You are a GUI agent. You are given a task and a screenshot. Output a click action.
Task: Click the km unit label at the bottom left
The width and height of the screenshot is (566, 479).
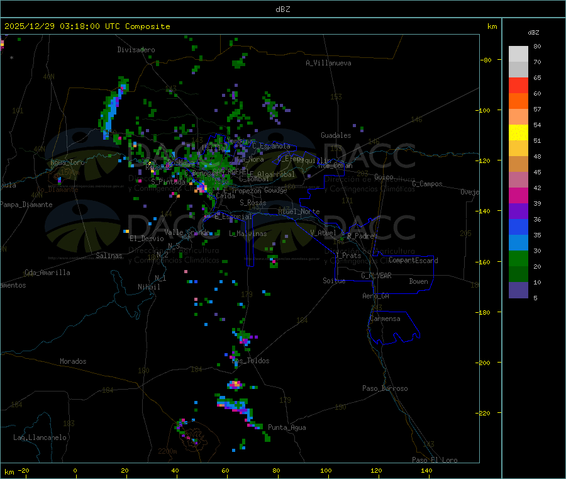pos(9,472)
